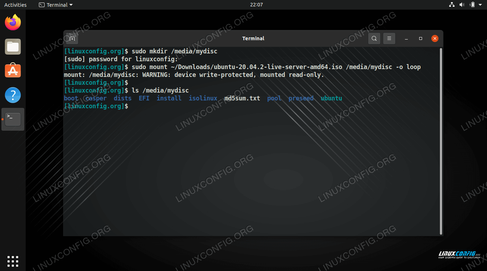487x271 pixels.
Task: Open the terminal hamburger menu
Action: pyautogui.click(x=389, y=38)
